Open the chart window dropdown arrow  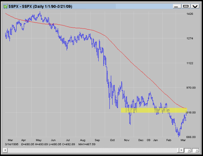point(195,6)
